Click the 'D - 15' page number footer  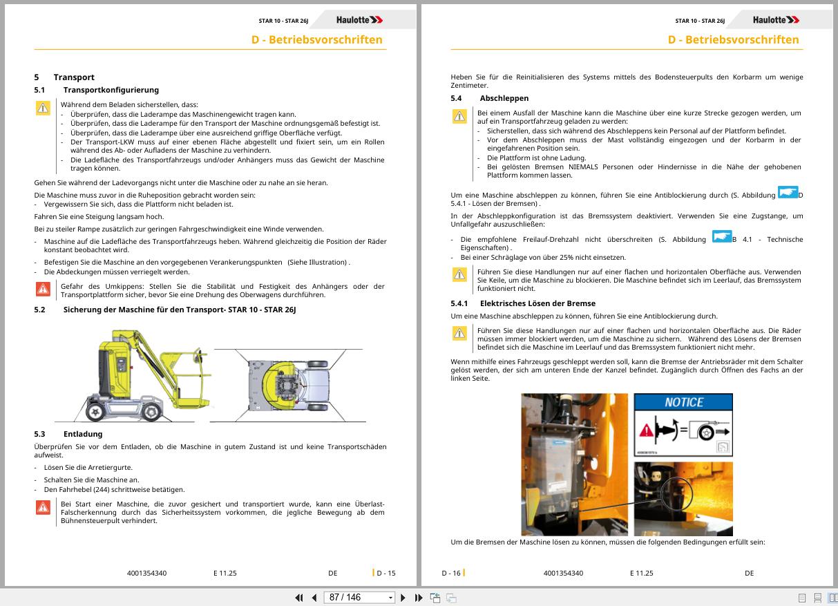click(x=385, y=573)
